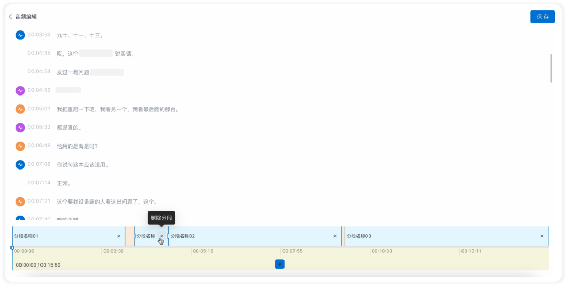Select the 分段名称03 segment block
Viewport: 567px width, 286px height.
447,236
